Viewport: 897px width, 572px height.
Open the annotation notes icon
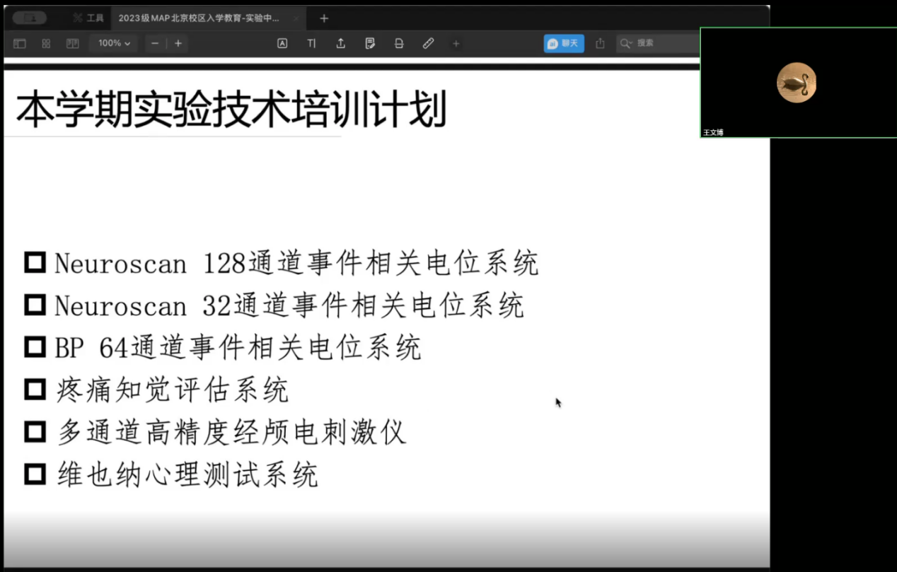[x=370, y=43]
